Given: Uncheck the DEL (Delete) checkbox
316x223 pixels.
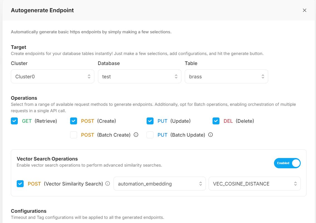Looking at the screenshot, I should pos(216,121).
